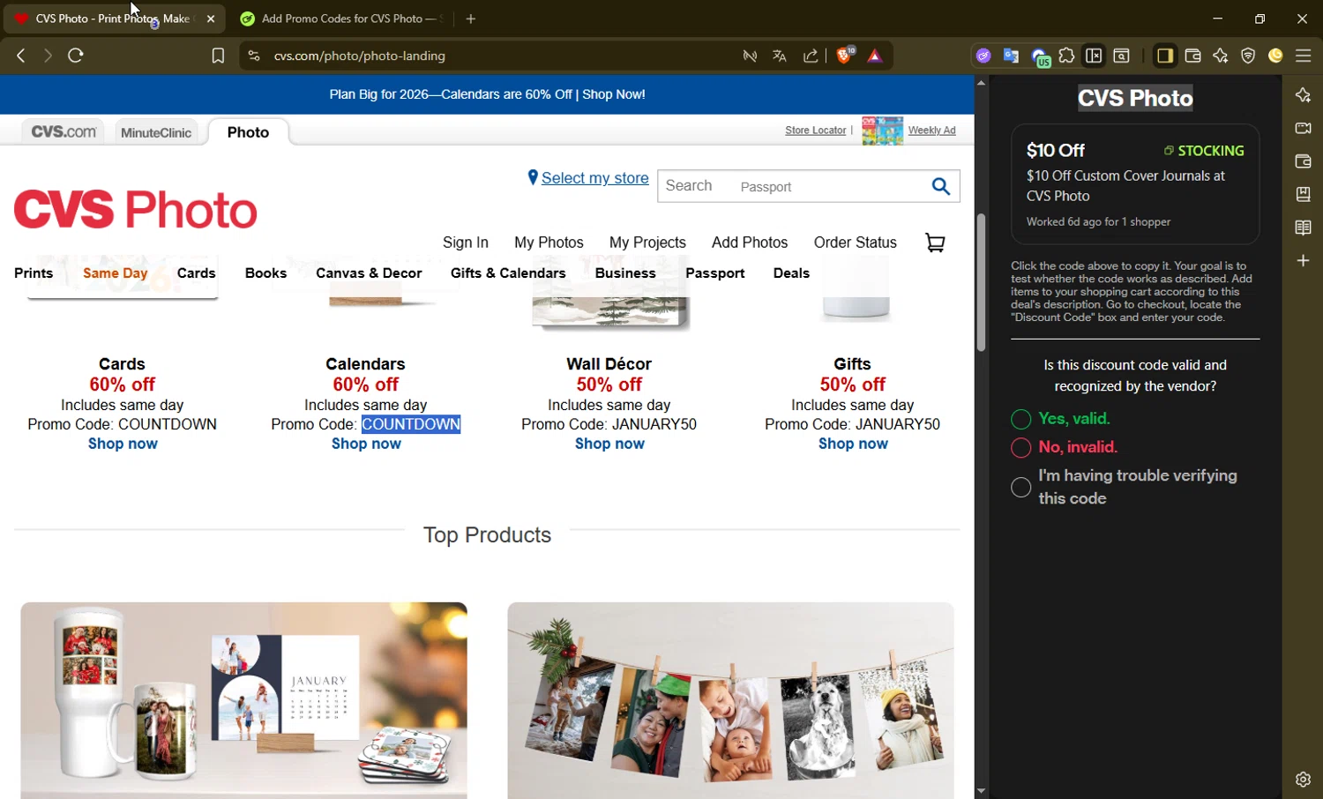Open Leo AI in the sidebar strip
This screenshot has height=799, width=1323.
click(x=1303, y=95)
